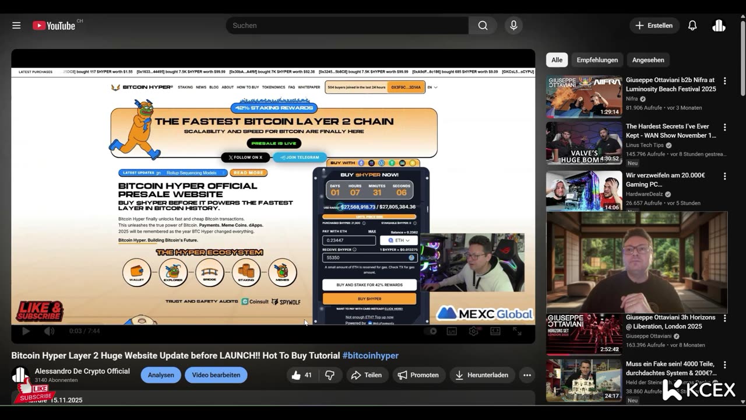
Task: Switch to theater mode
Action: click(x=495, y=331)
